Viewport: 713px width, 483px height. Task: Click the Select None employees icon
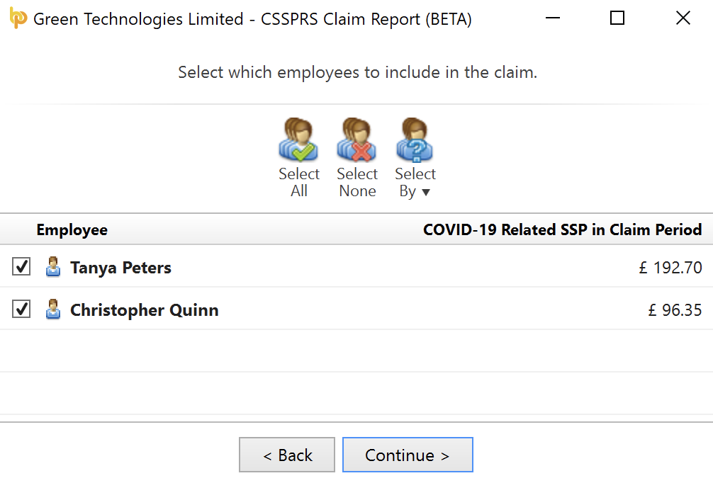(357, 140)
